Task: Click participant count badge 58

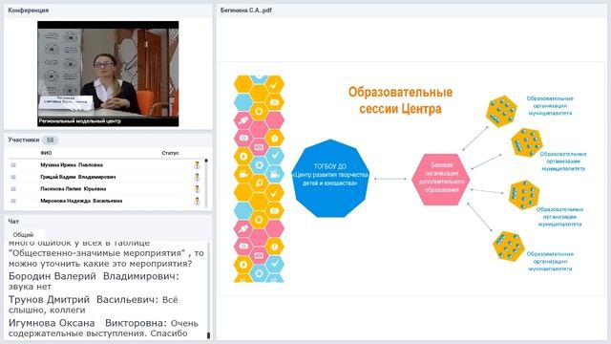Action: [51, 140]
